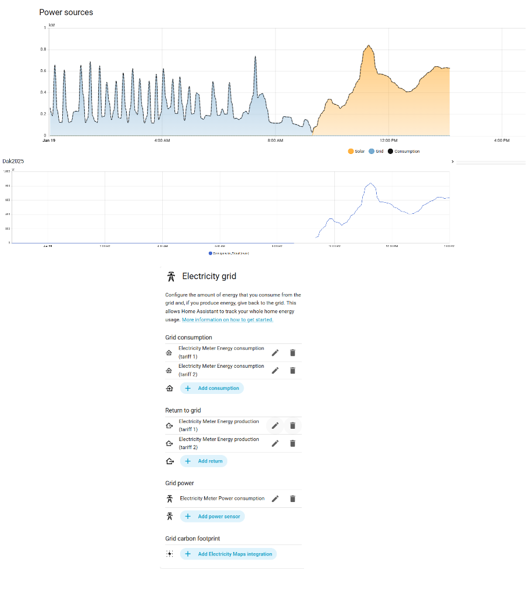Image resolution: width=532 pixels, height=595 pixels.
Task: Click the 12:00 PM axis label in Power sources
Action: [x=388, y=141]
